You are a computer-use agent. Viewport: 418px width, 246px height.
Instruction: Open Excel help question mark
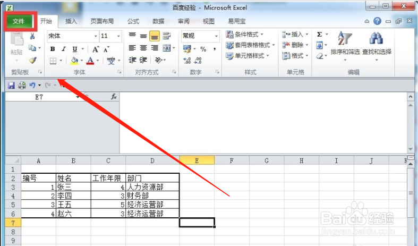click(377, 21)
